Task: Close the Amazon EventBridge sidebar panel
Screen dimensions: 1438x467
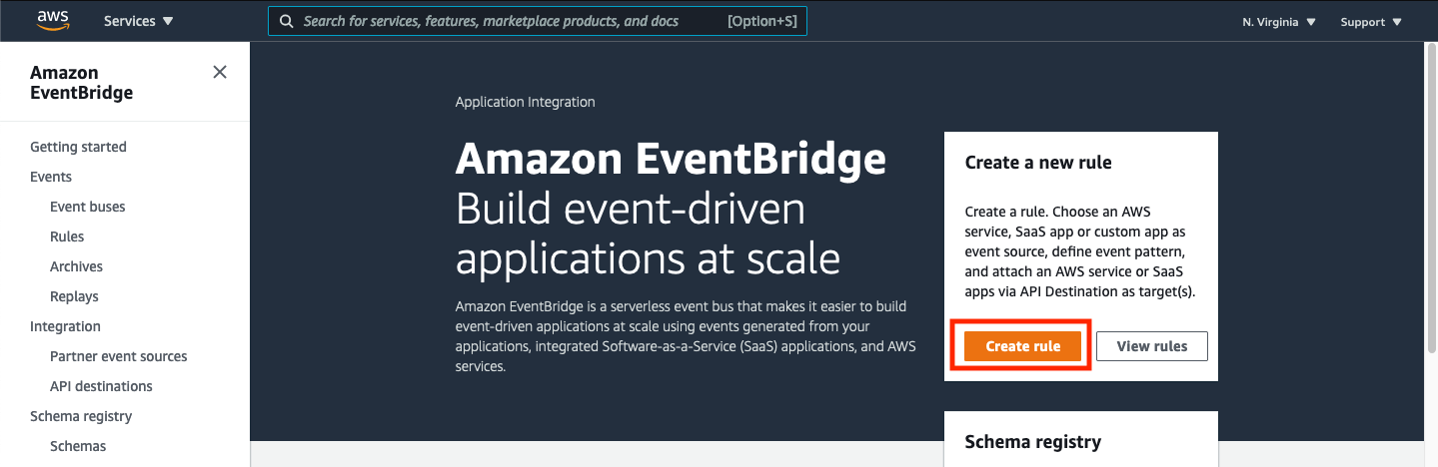Action: 220,72
